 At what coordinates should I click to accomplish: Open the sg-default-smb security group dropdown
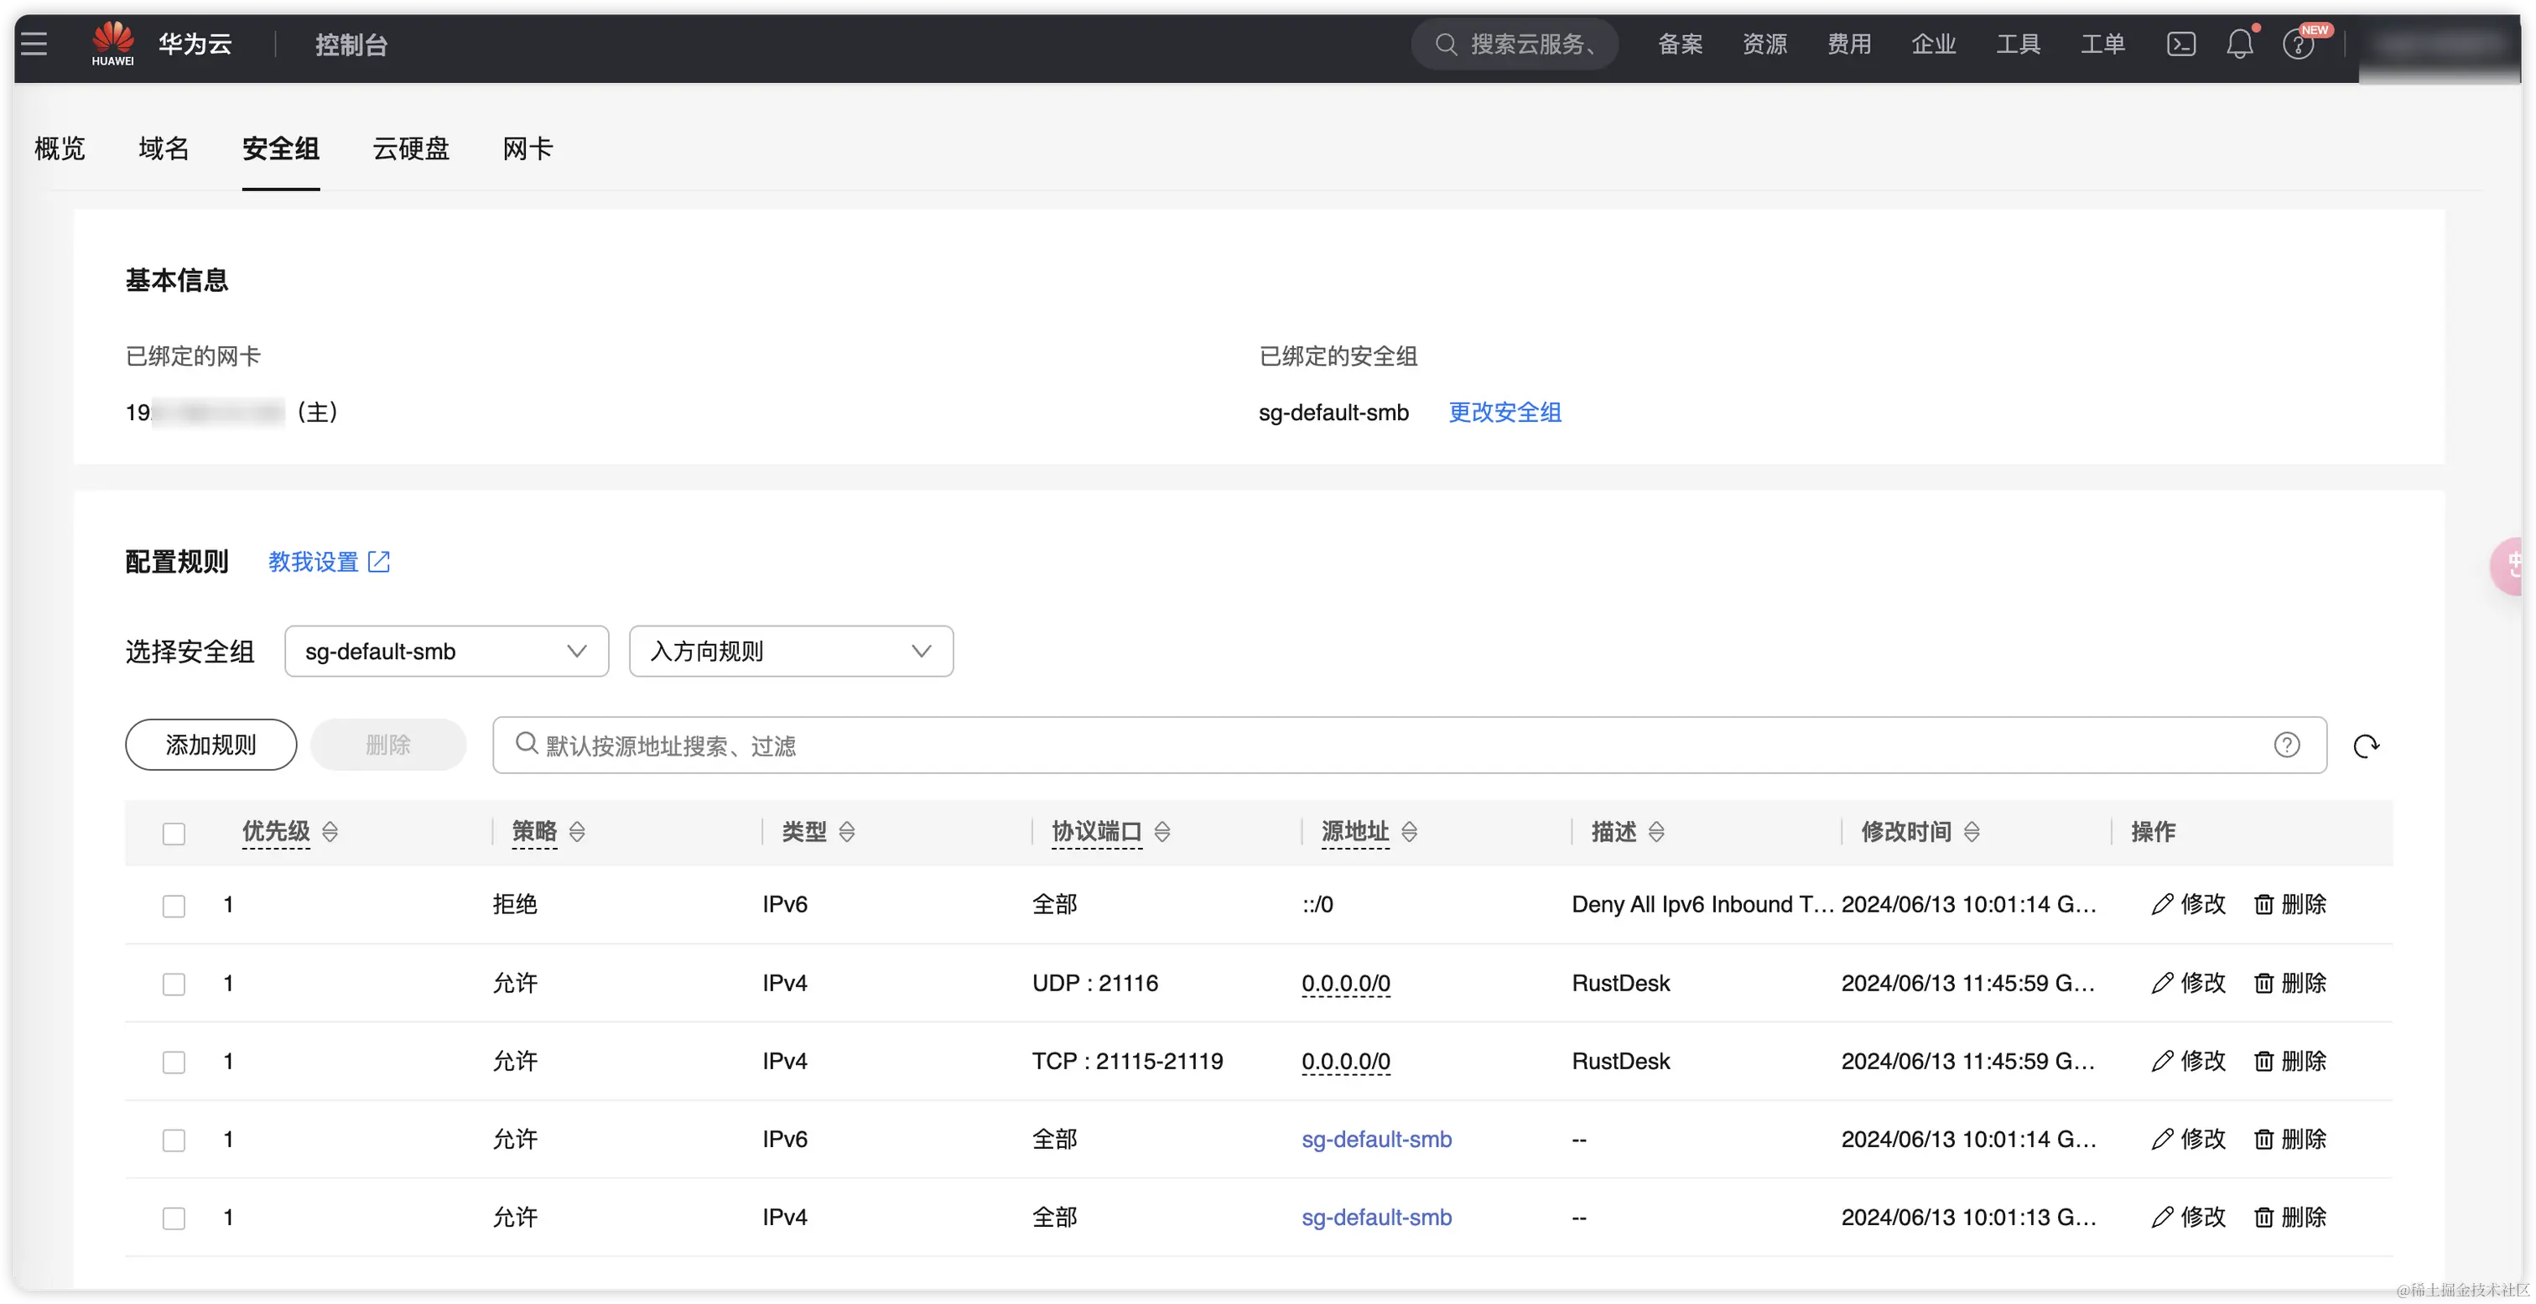[x=446, y=651]
